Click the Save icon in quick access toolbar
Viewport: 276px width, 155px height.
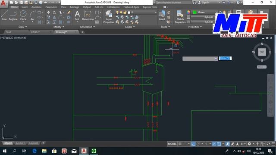coord(21,3)
